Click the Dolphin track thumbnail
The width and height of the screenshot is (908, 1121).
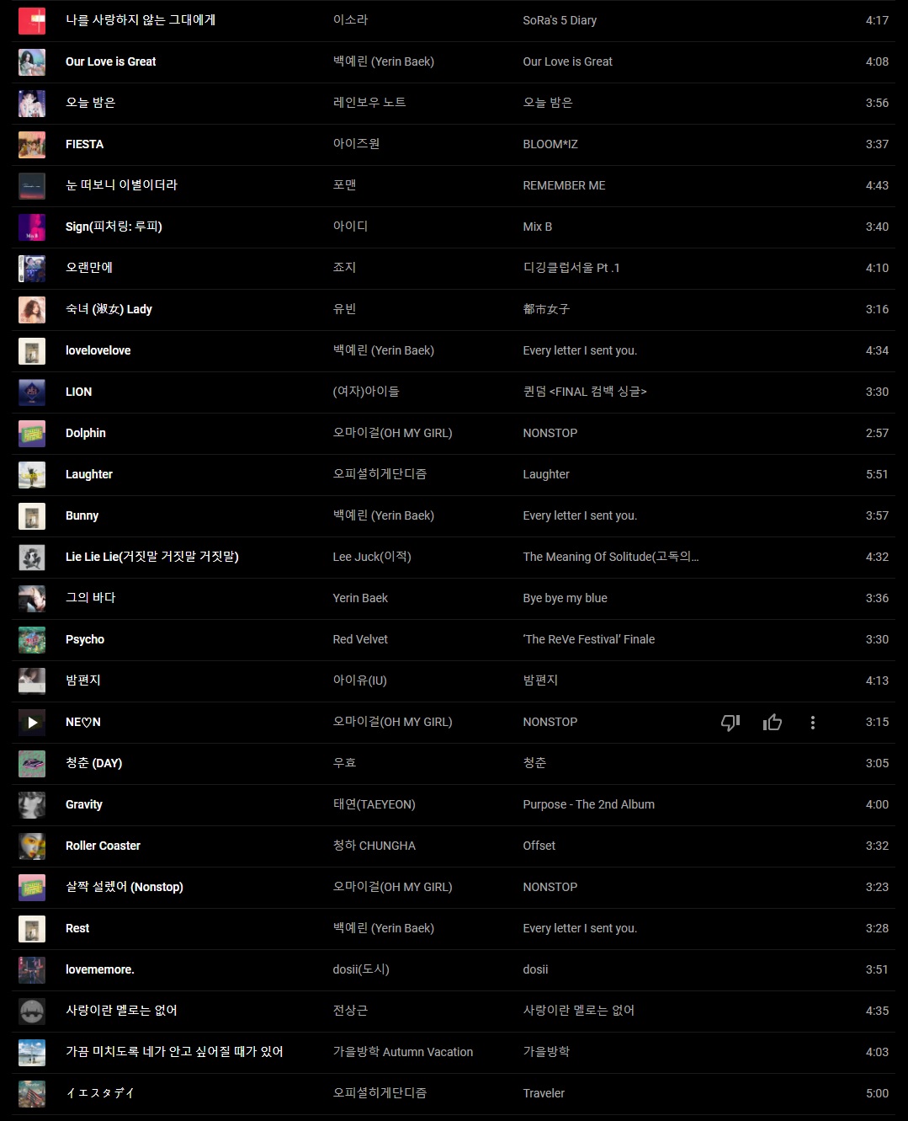[x=32, y=434]
